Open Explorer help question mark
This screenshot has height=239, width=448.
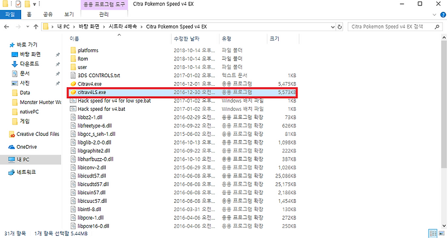444,14
